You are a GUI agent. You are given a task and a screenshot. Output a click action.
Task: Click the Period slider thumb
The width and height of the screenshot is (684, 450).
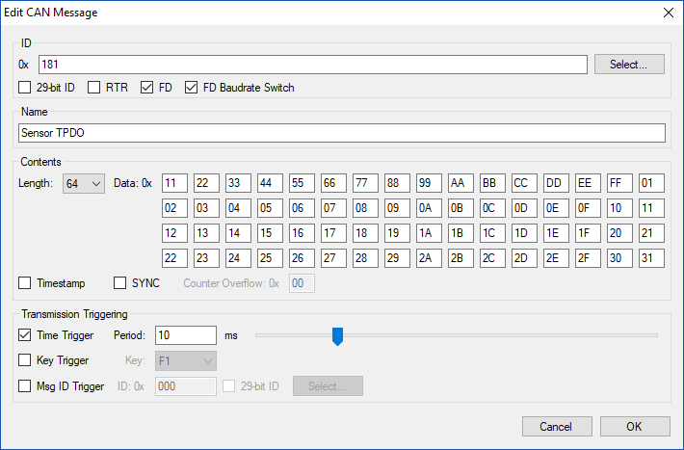337,335
